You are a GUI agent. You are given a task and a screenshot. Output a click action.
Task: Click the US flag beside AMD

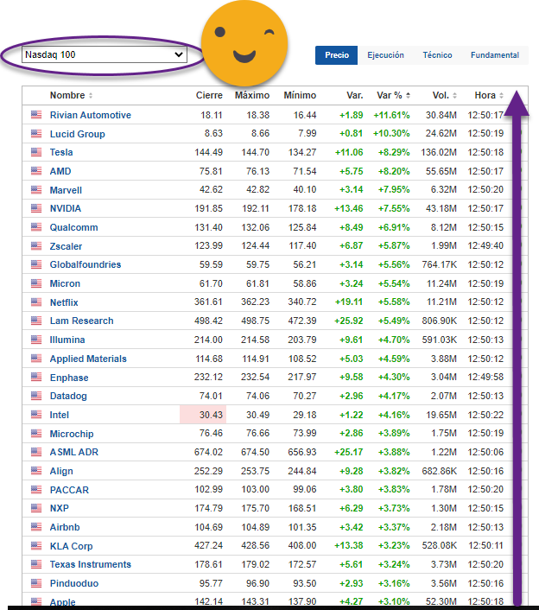click(x=36, y=171)
